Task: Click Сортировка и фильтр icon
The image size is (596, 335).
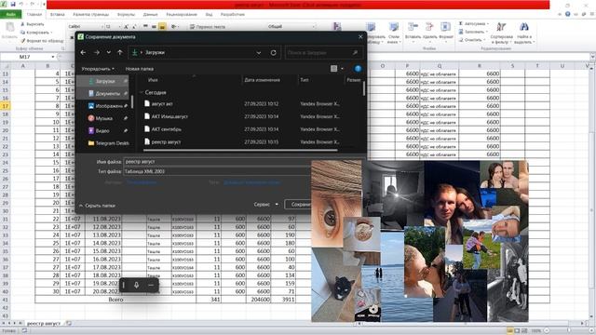Action: (x=501, y=27)
